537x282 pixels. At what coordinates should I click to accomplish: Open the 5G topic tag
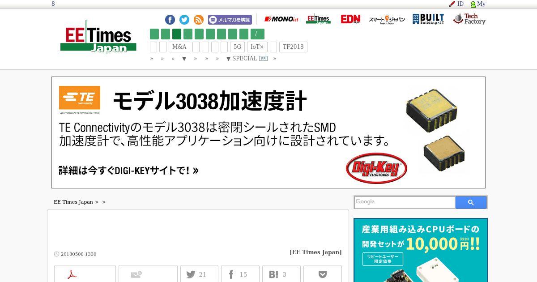237,47
